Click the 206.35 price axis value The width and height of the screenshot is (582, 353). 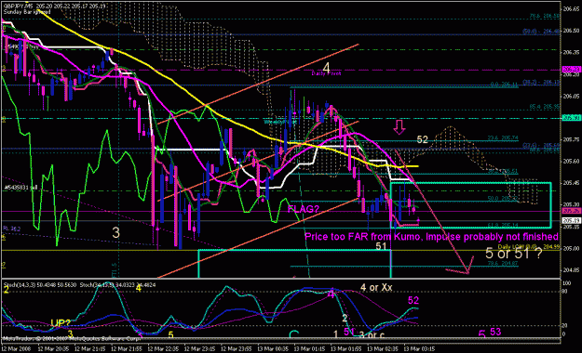point(572,52)
